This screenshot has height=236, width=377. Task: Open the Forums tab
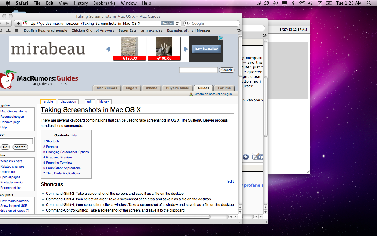(x=224, y=88)
